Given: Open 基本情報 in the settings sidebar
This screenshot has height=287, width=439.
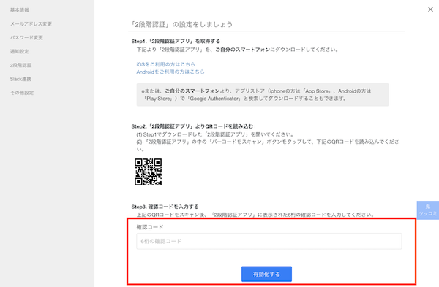Looking at the screenshot, I should click(x=20, y=10).
